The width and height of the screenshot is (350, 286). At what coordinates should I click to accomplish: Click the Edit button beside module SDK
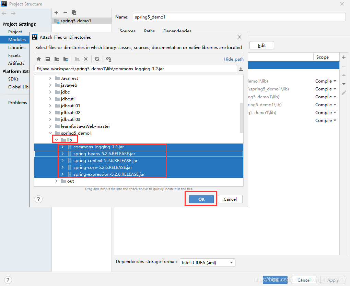261,45
